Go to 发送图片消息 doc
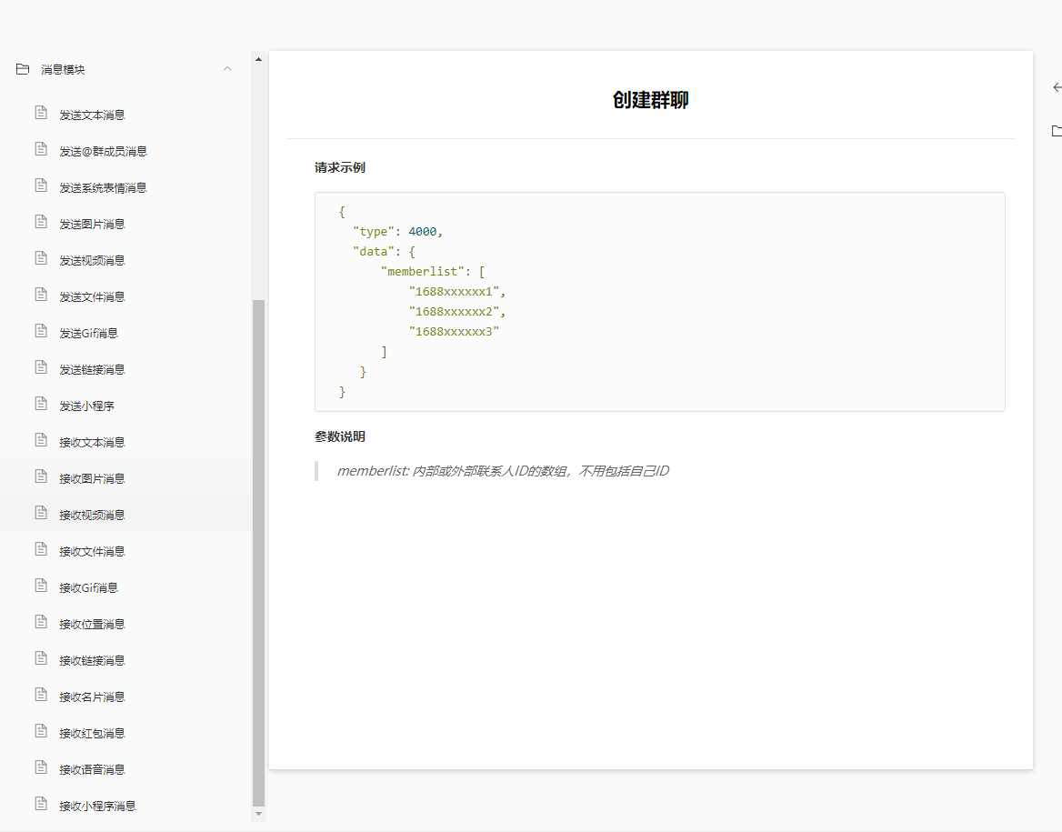This screenshot has width=1062, height=832. click(92, 225)
